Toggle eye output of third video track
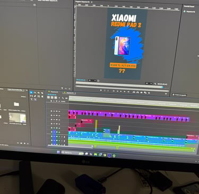 [59, 120]
